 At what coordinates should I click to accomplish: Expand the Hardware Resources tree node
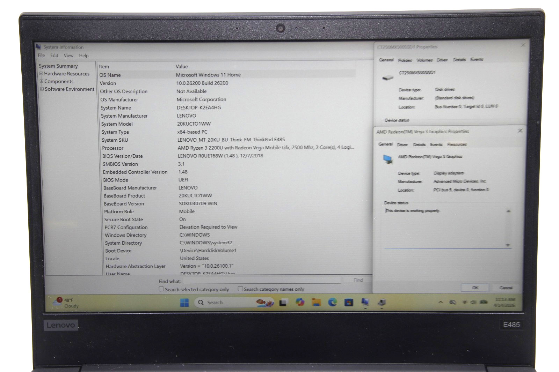tap(41, 74)
